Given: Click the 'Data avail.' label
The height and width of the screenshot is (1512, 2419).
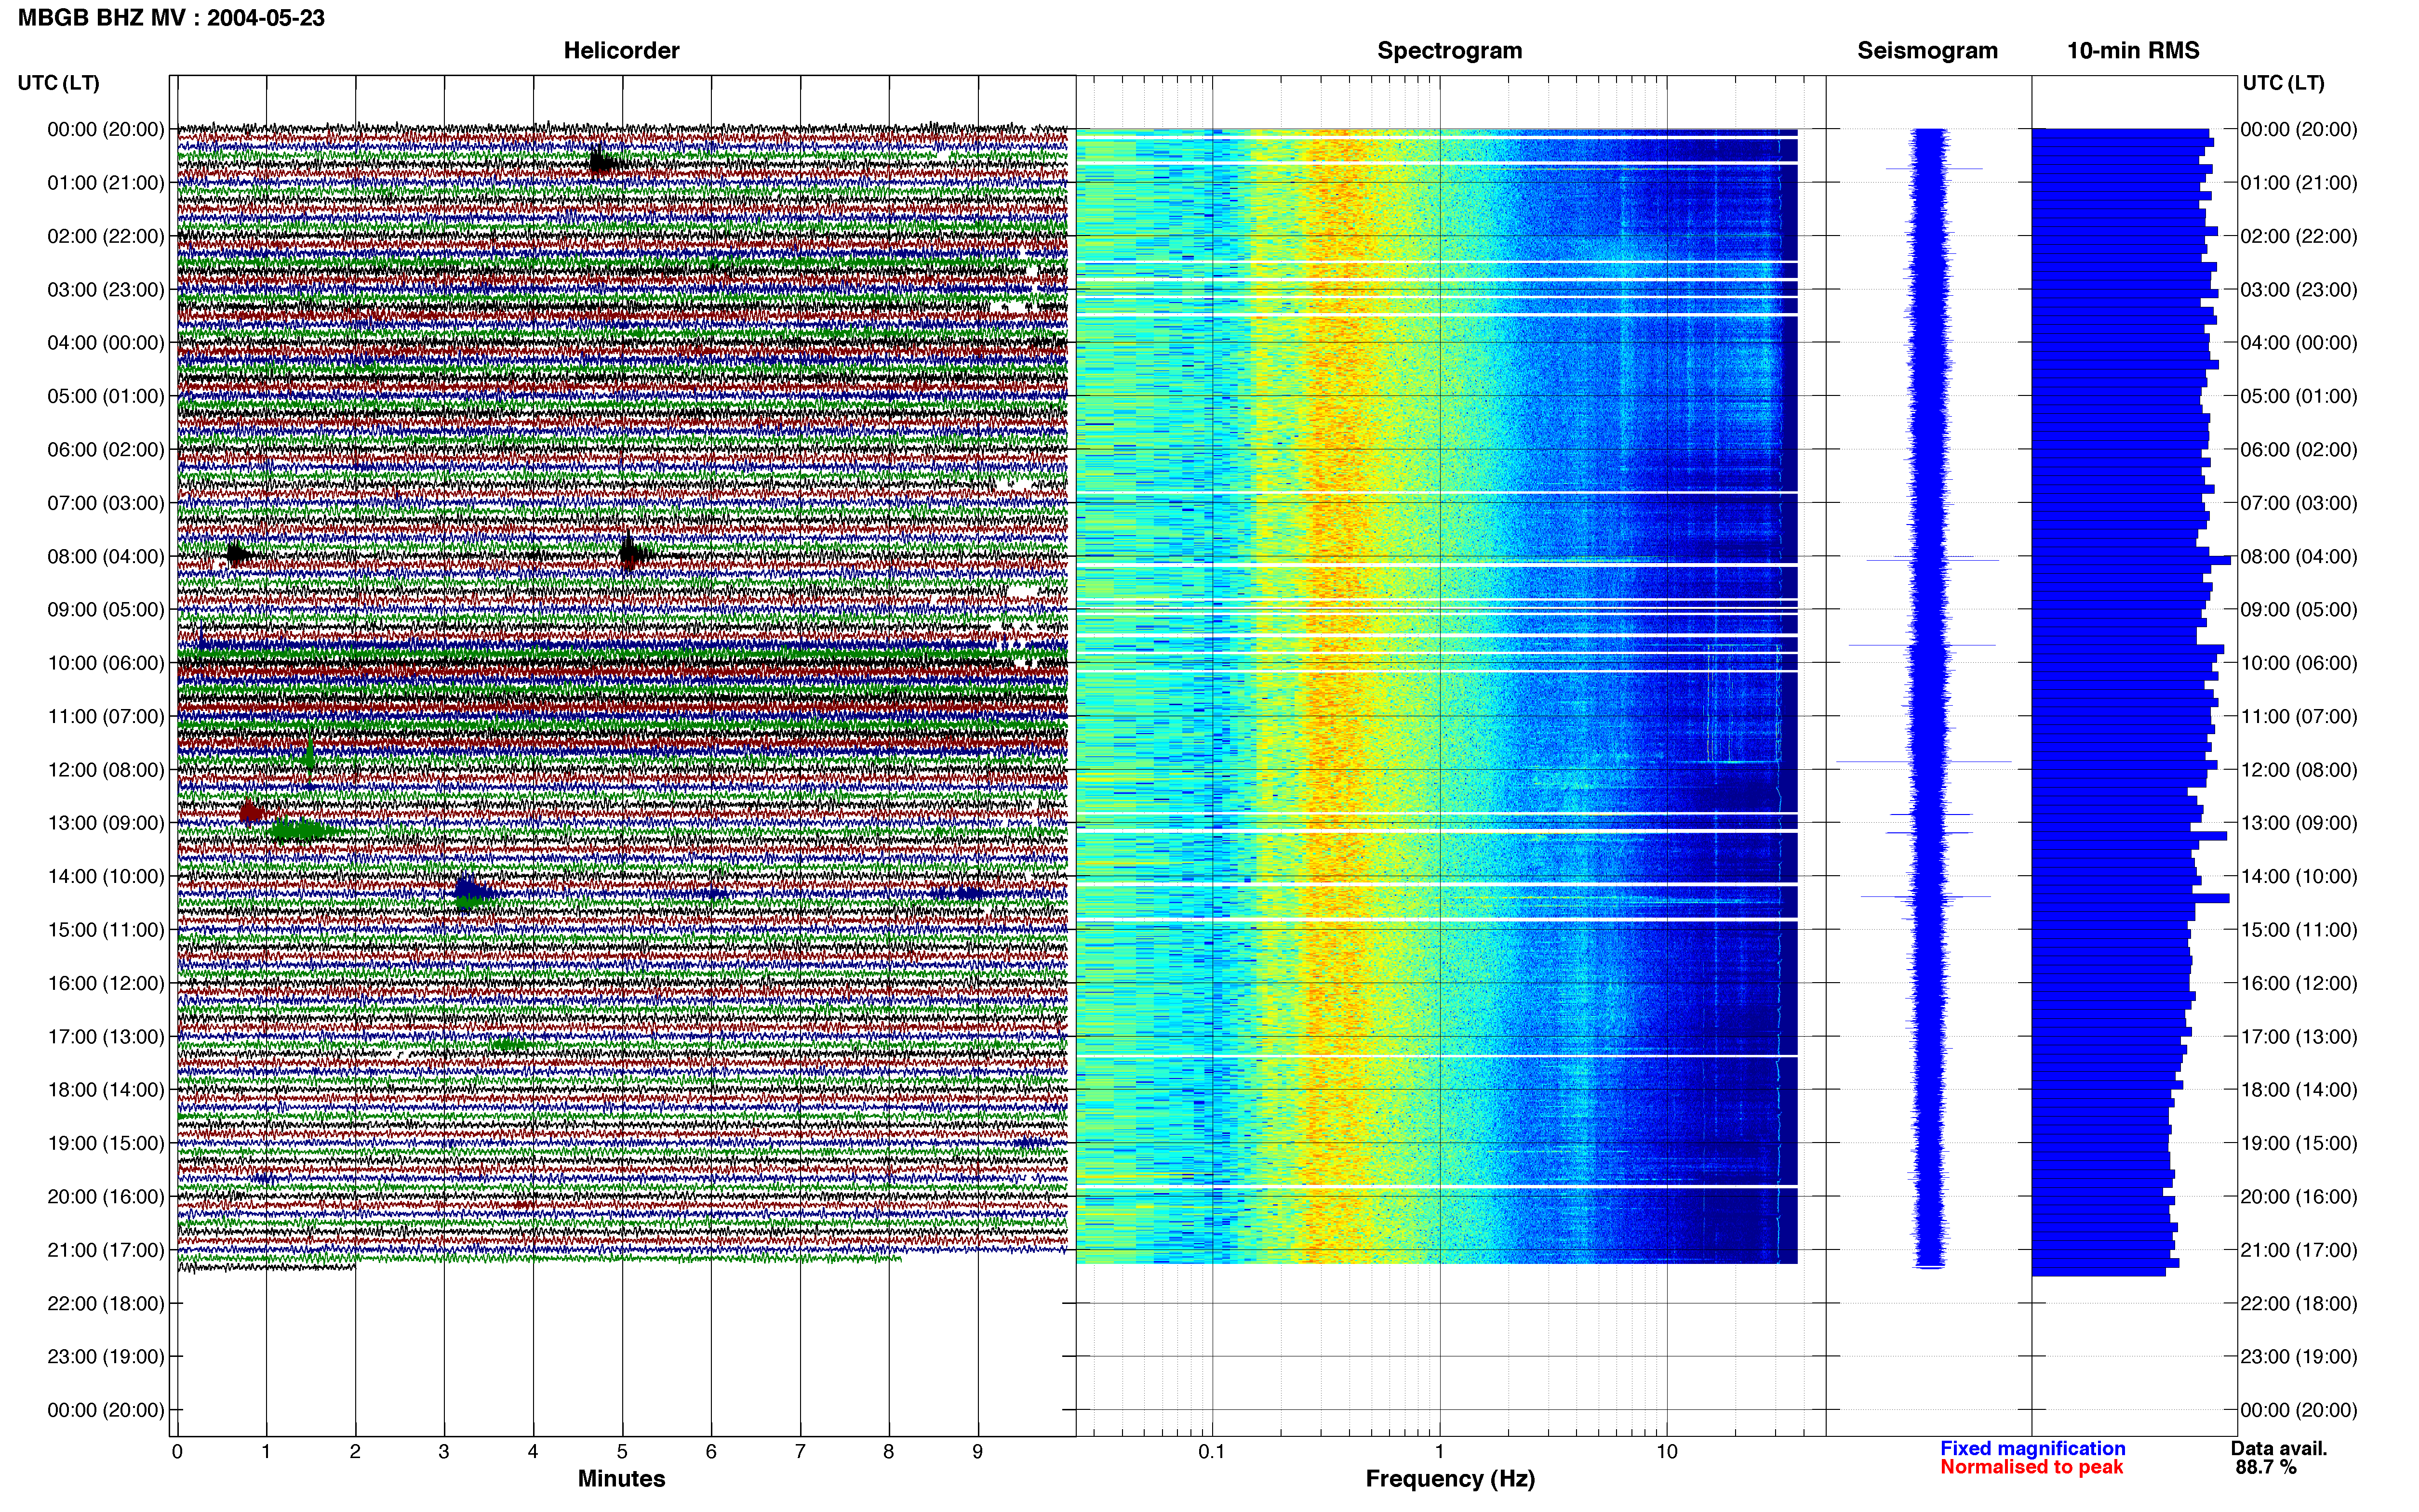Looking at the screenshot, I should (2279, 1448).
